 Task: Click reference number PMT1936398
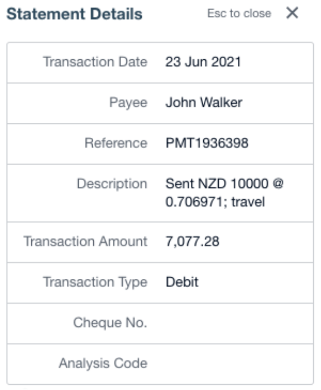coord(207,143)
